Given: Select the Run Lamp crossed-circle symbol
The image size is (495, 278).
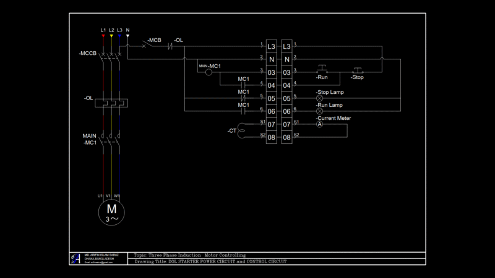Looking at the screenshot, I should (x=319, y=111).
